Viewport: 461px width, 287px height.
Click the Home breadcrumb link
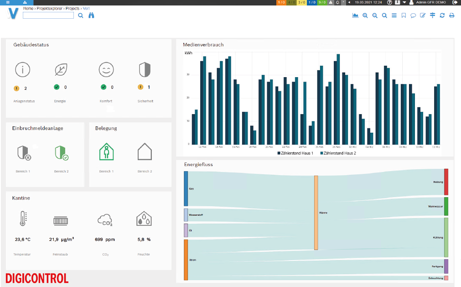click(x=28, y=8)
